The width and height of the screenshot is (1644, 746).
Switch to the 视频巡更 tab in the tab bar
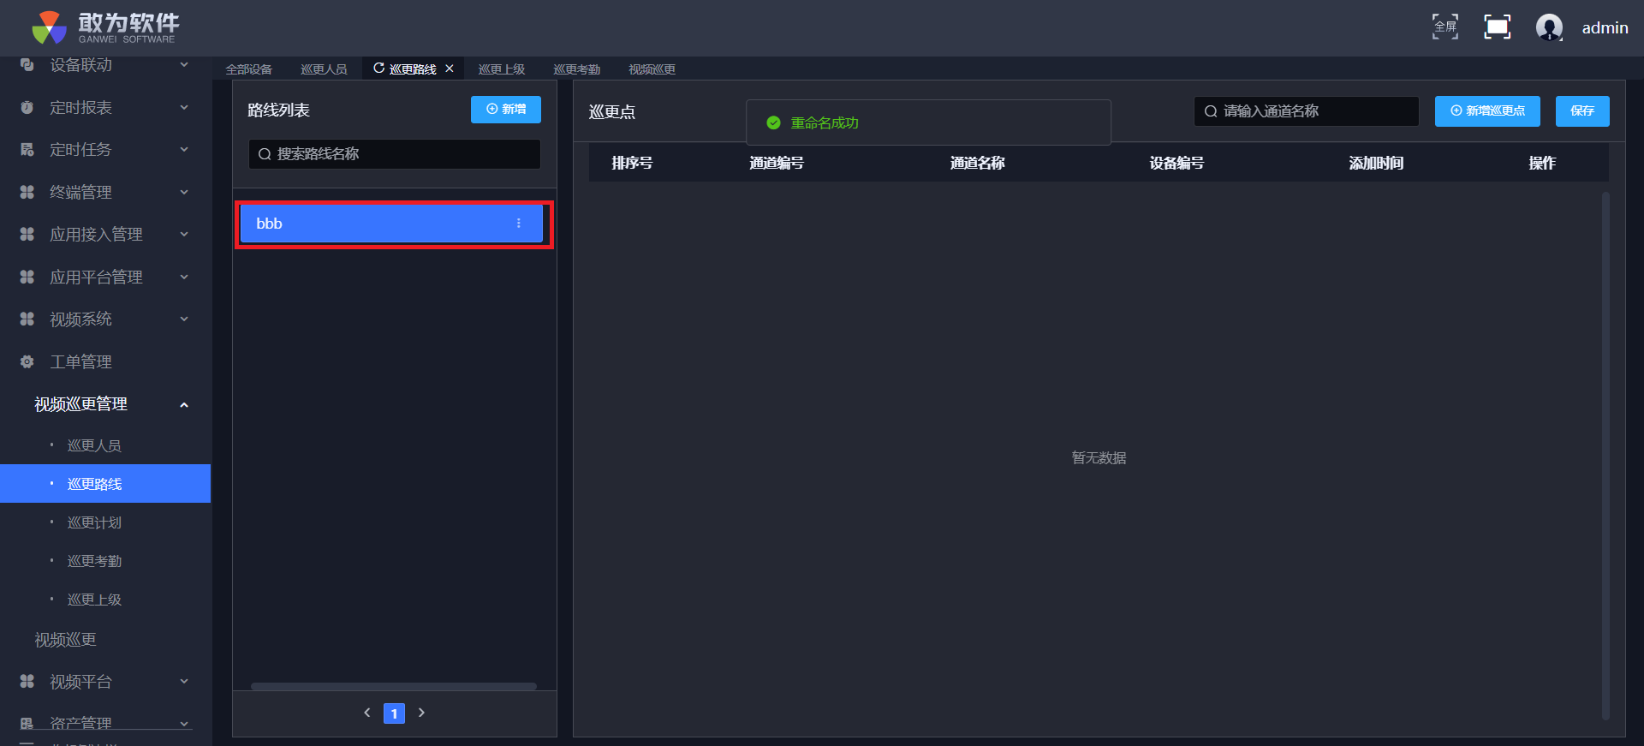point(652,69)
